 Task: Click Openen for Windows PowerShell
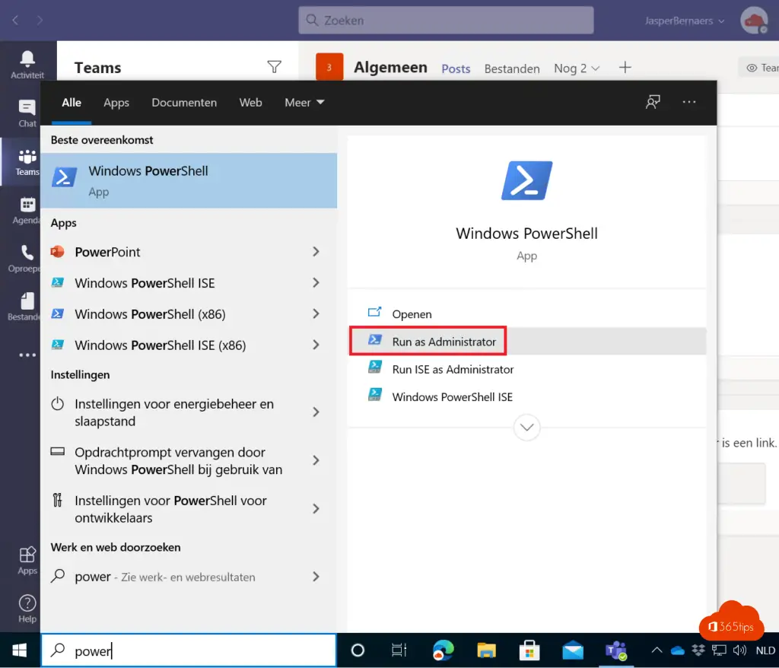(x=412, y=313)
